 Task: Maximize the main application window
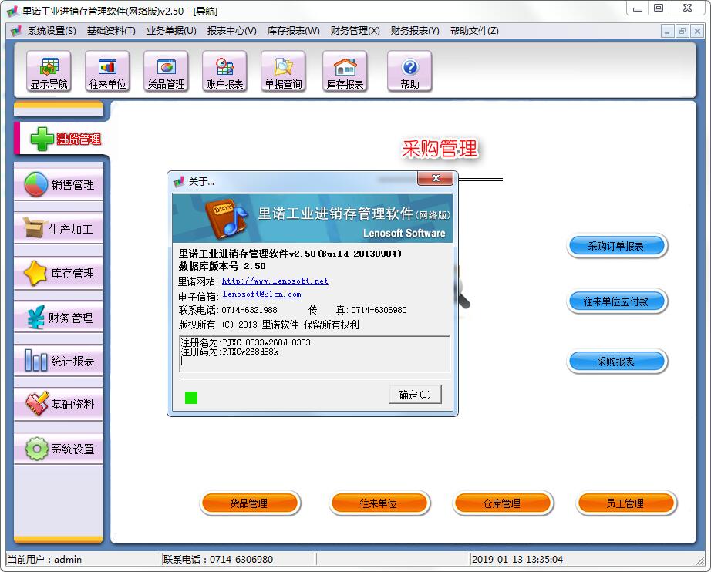(x=659, y=8)
